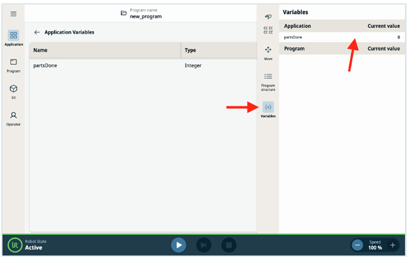Click the Name column header
The width and height of the screenshot is (408, 258).
tap(105, 50)
